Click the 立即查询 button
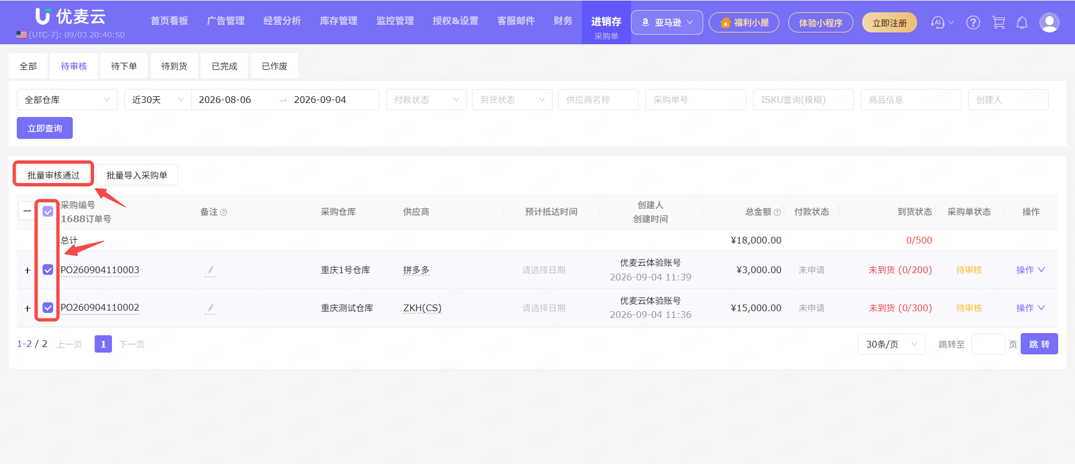Viewport: 1075px width, 464px height. click(45, 128)
